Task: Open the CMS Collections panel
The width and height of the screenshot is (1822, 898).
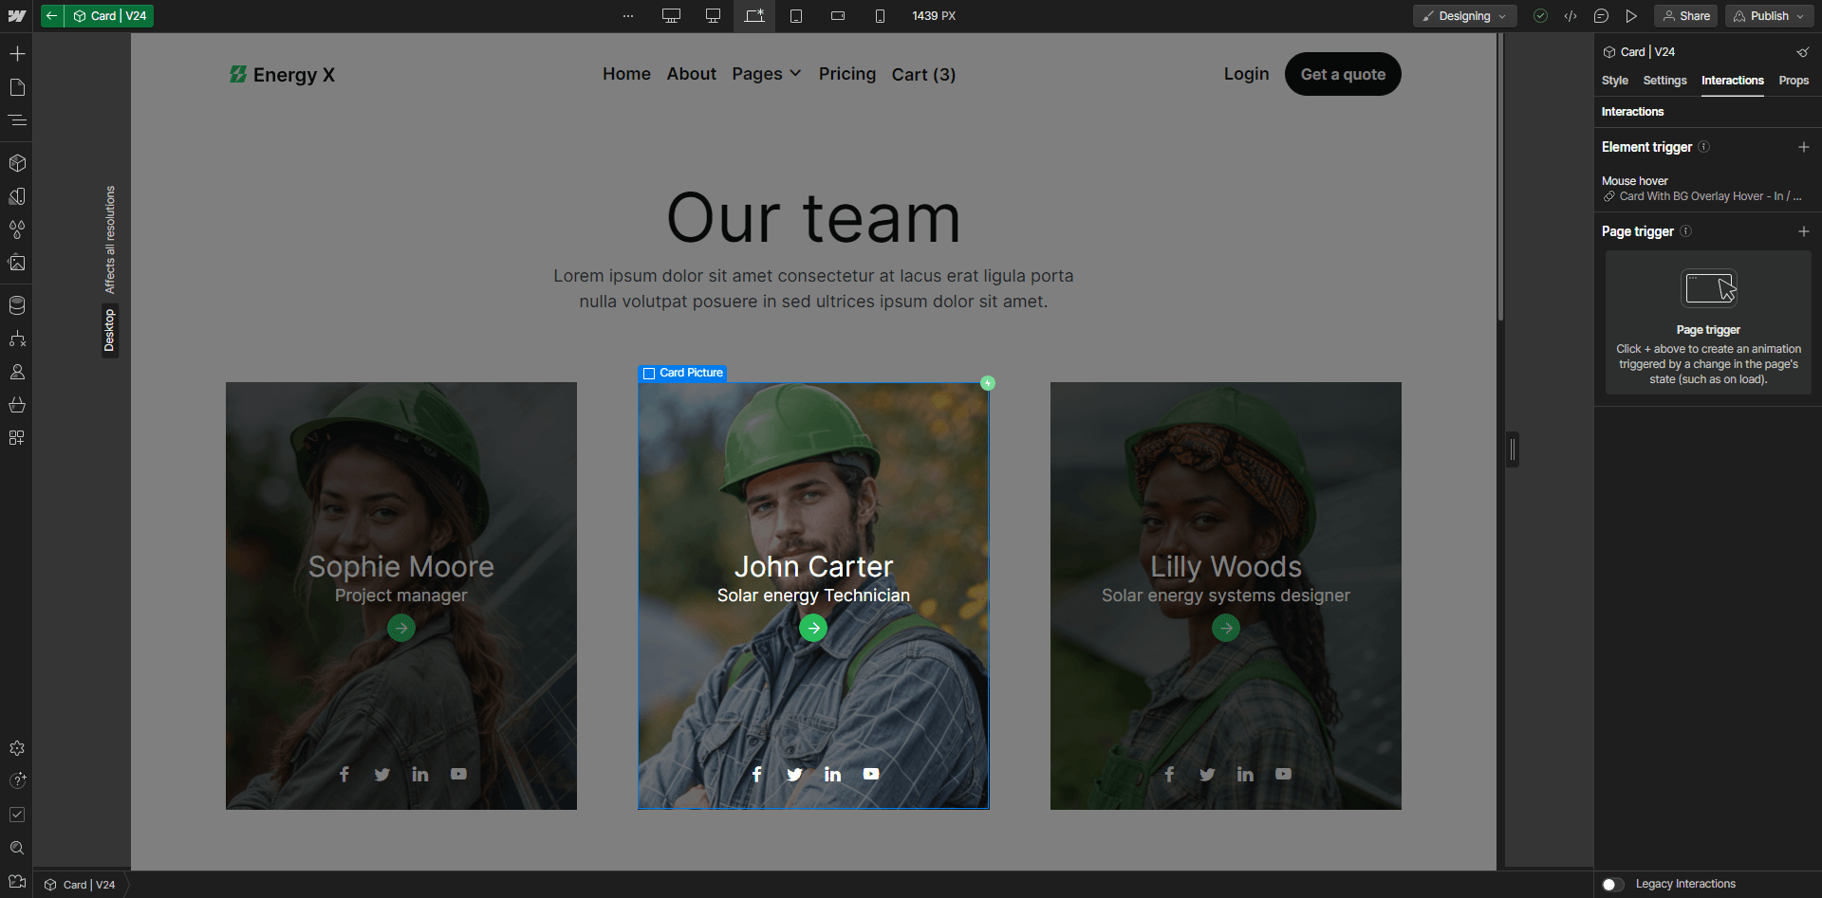Action: tap(17, 305)
